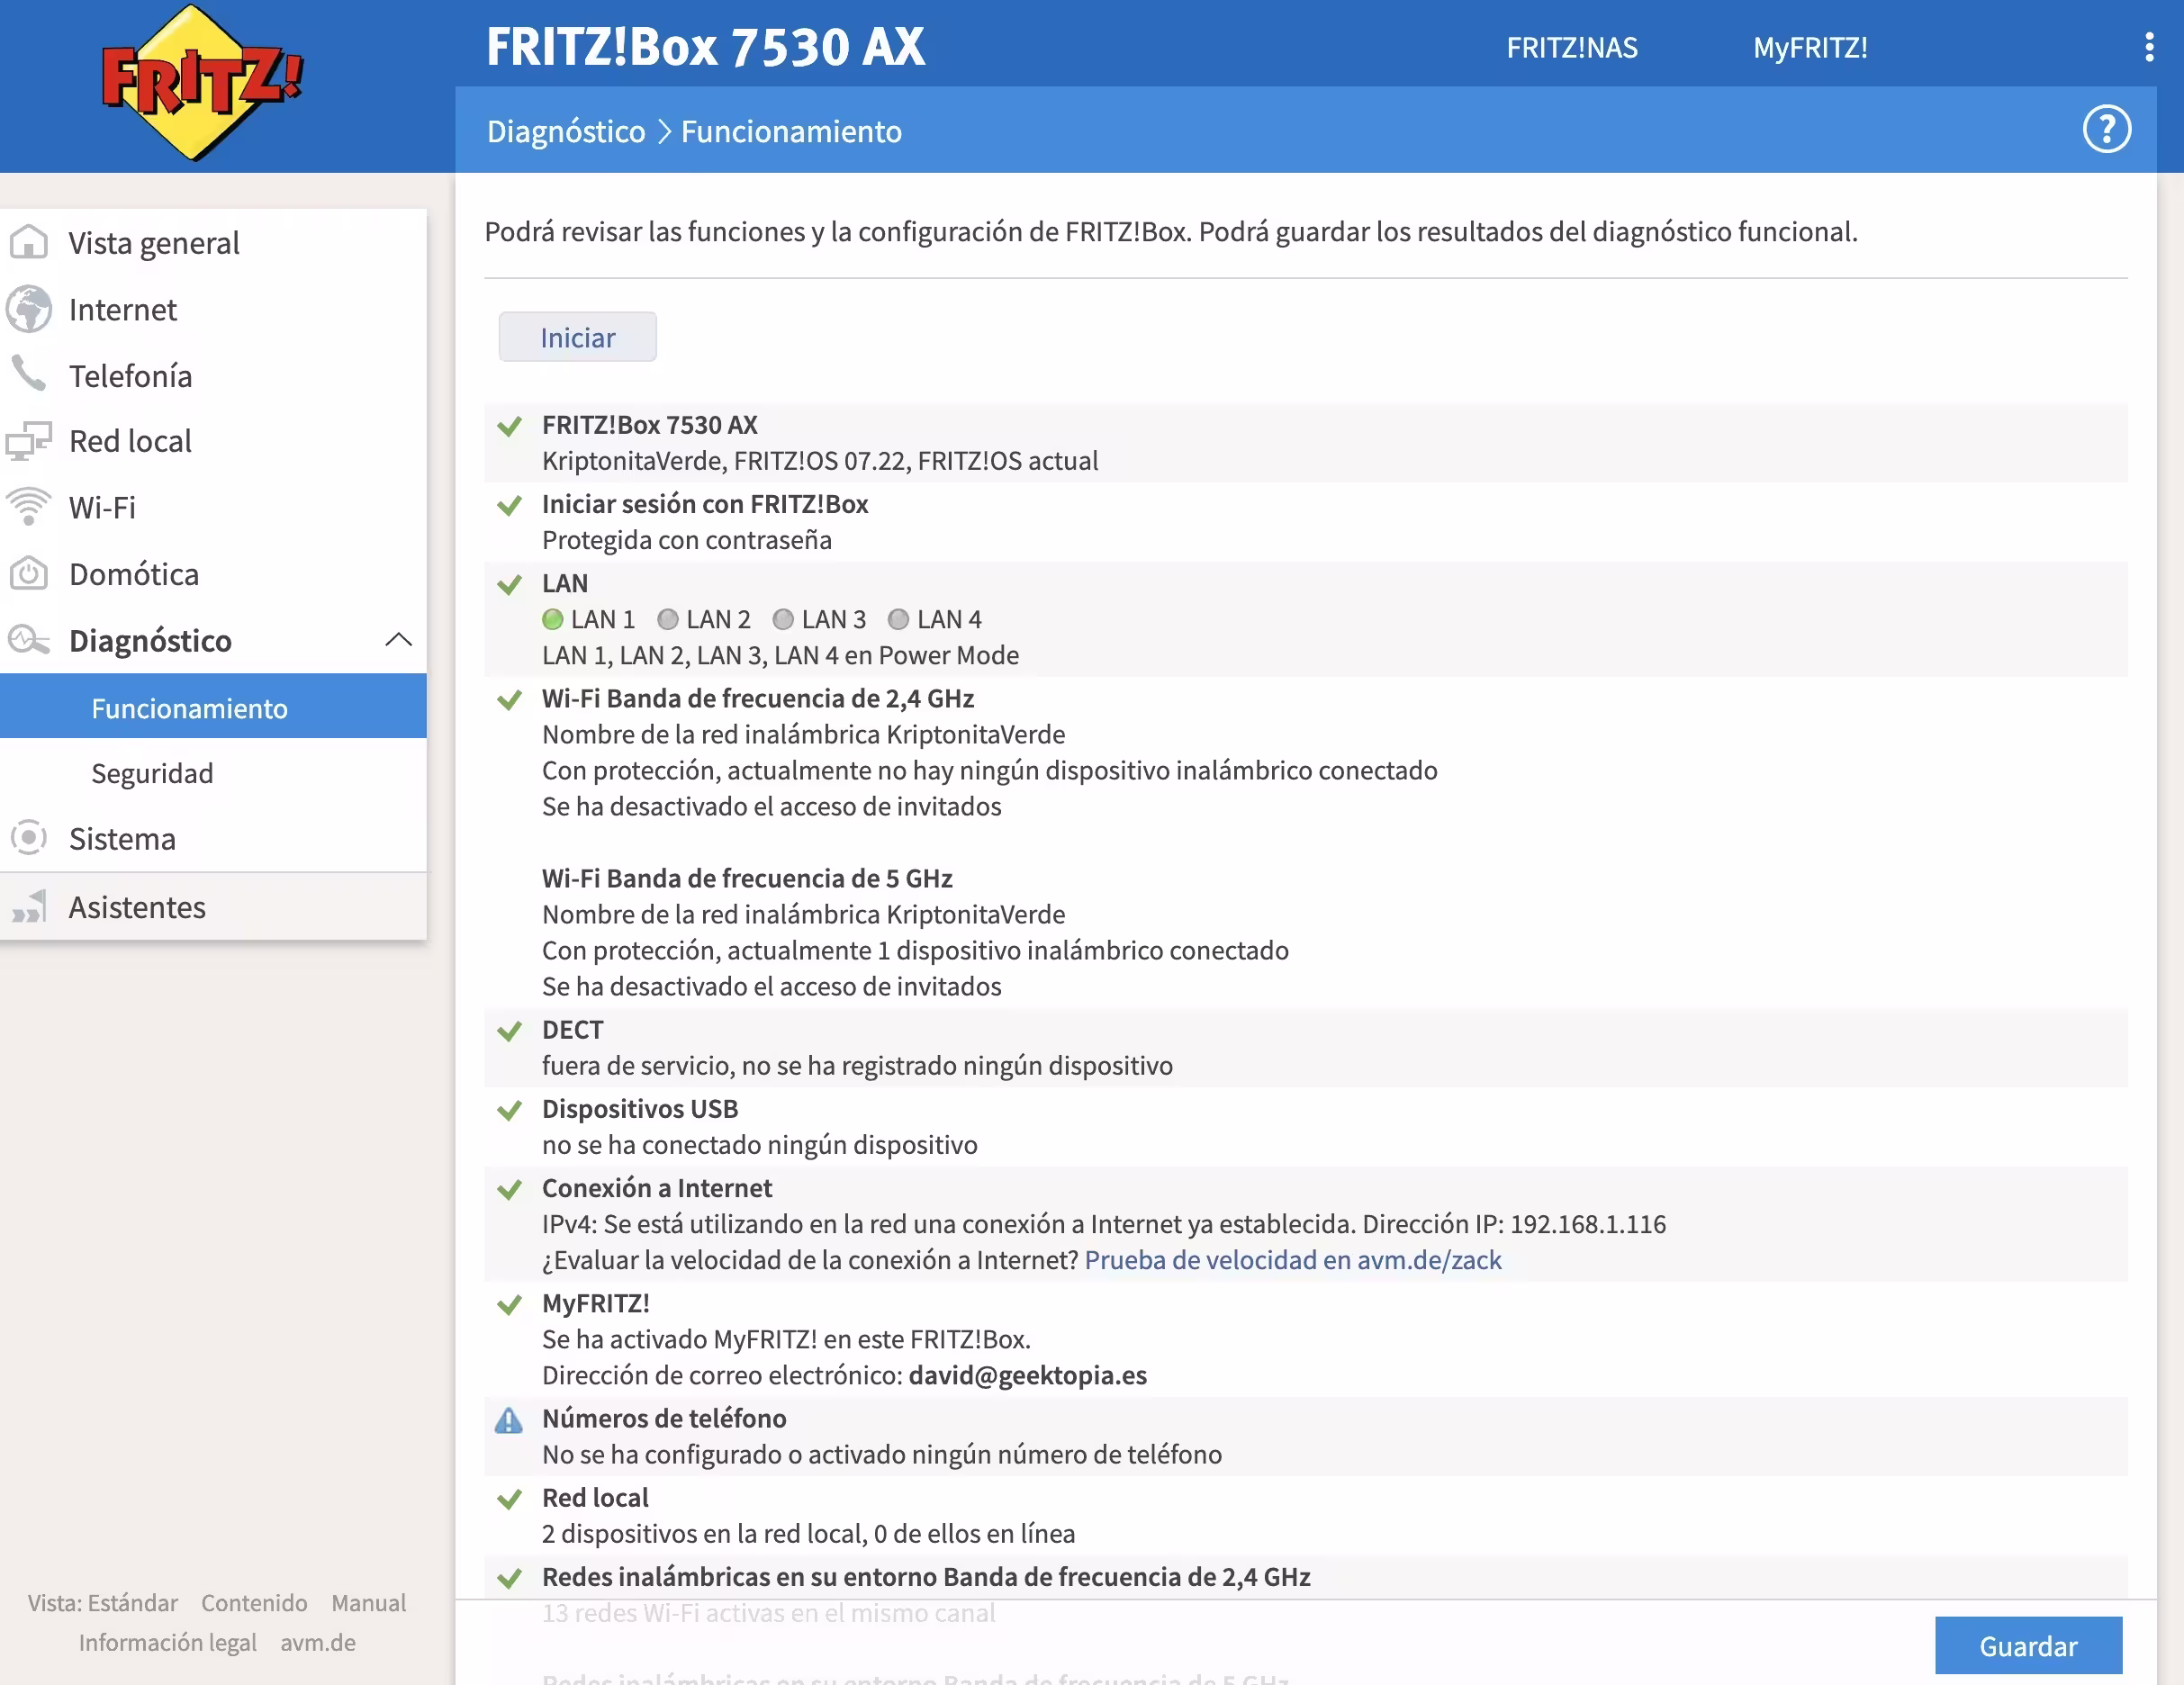Click the Sistema gear icon
Image resolution: width=2184 pixels, height=1685 pixels.
[x=29, y=838]
